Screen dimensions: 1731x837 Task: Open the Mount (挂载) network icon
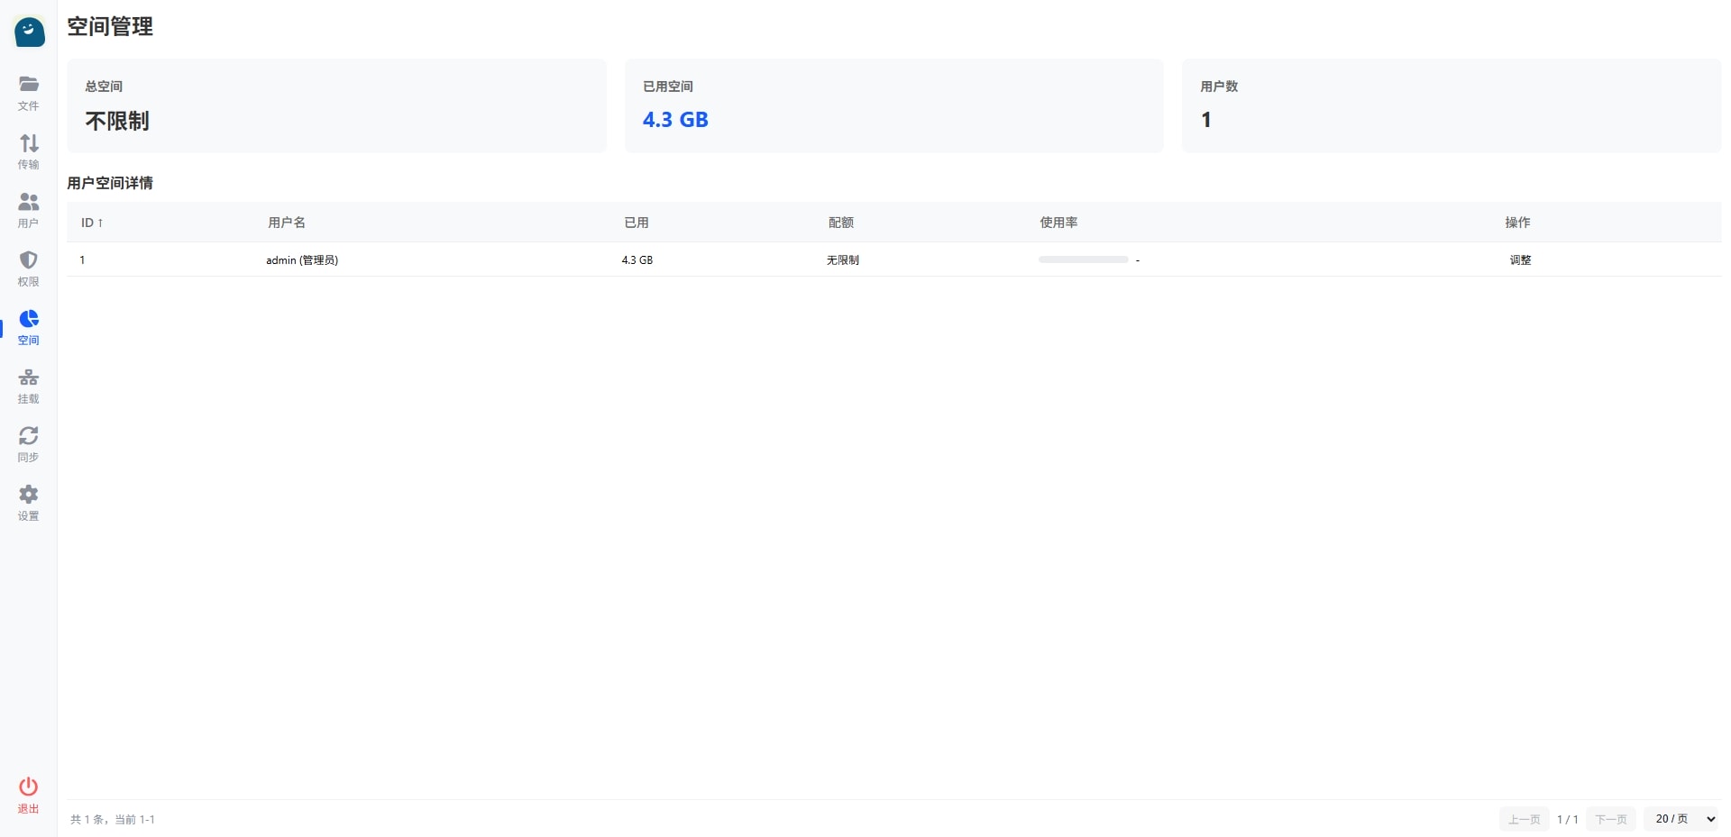click(29, 378)
